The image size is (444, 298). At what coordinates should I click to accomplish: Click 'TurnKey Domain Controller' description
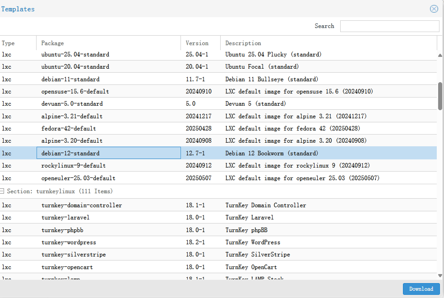click(266, 205)
